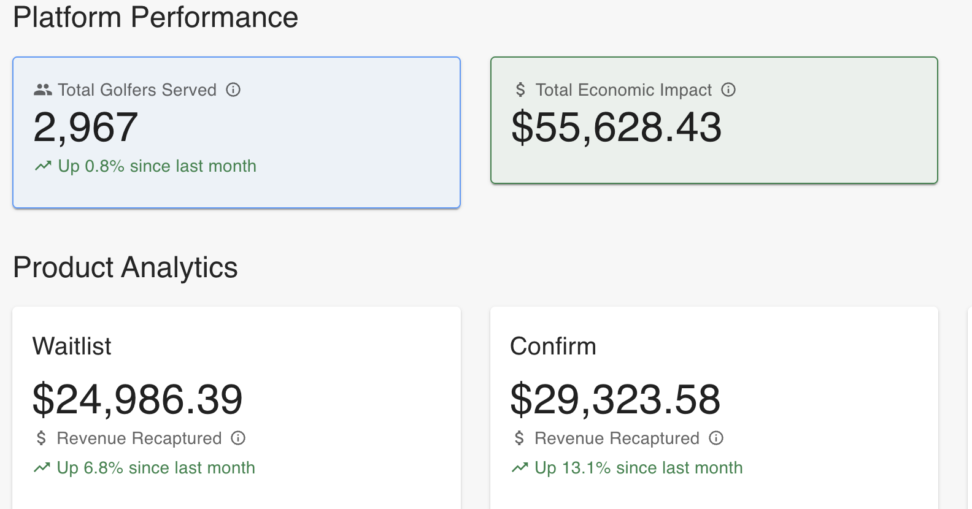Open the info tooltip for Total Golfers Served
Image resolution: width=972 pixels, height=509 pixels.
[x=233, y=90]
